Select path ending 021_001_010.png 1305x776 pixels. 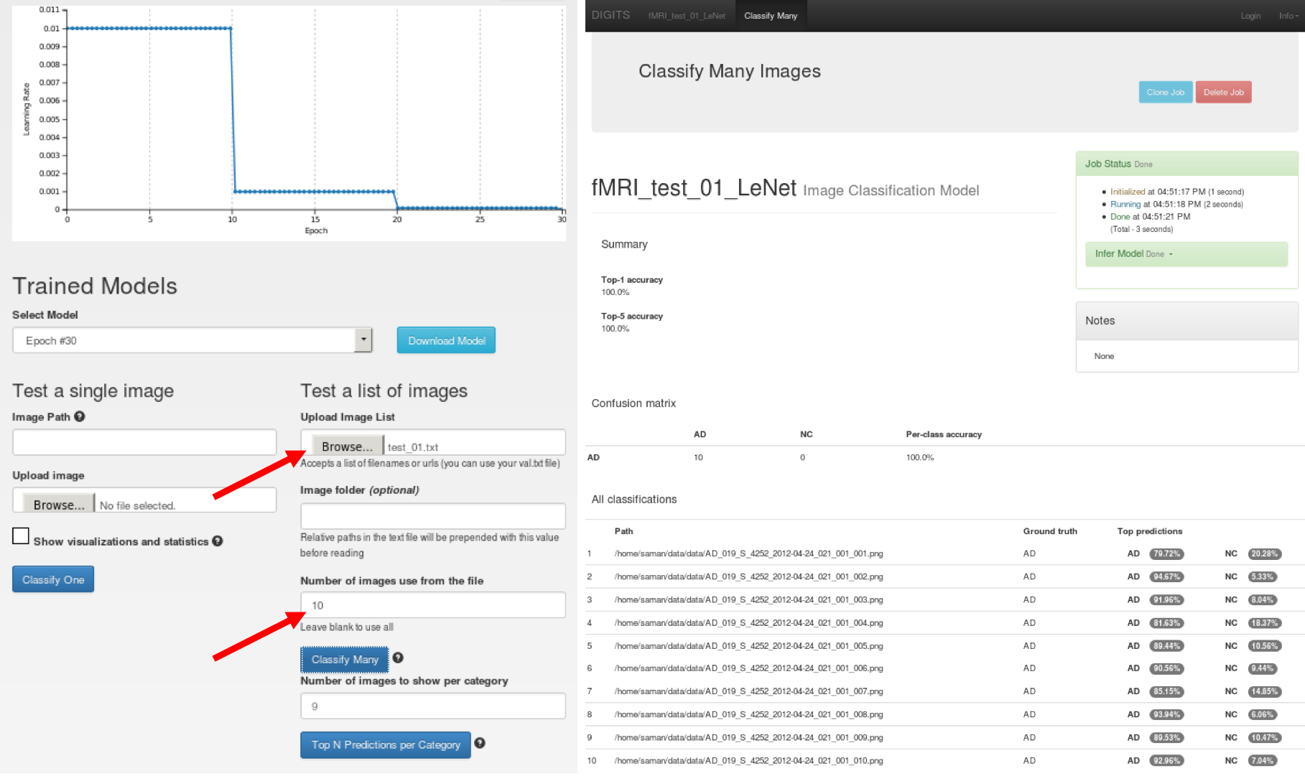[x=748, y=760]
